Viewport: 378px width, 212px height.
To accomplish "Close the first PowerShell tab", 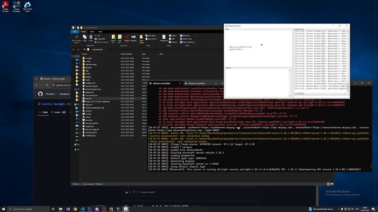I will tap(180, 84).
